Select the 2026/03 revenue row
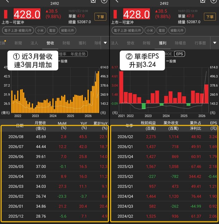Image resolution: width=219 pixels, height=224 pixels. click(55, 186)
